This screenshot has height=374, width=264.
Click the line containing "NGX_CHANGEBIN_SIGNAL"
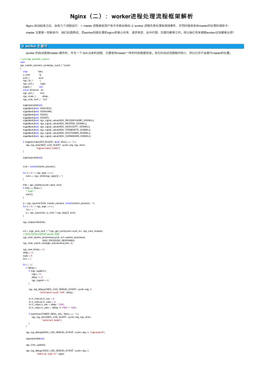coord(57,136)
